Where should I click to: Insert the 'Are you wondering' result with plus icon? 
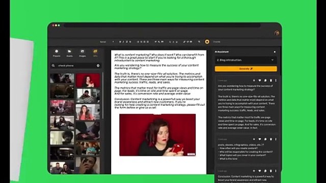point(254,80)
